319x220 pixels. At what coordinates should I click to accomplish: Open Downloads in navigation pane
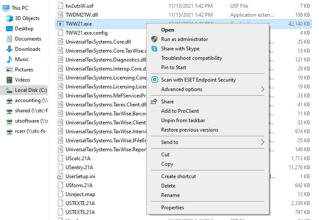point(28,49)
